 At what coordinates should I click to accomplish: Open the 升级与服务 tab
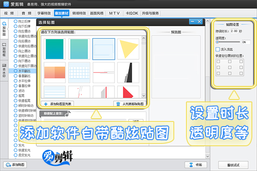click(x=150, y=13)
